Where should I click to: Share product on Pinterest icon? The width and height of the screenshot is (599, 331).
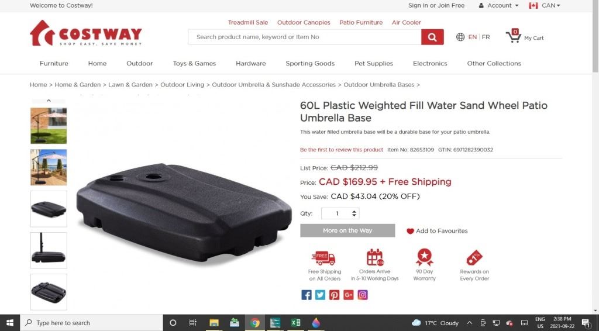pos(334,295)
